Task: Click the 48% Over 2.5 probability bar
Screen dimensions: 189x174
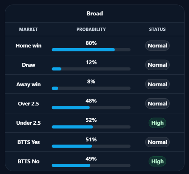Action: click(x=91, y=107)
